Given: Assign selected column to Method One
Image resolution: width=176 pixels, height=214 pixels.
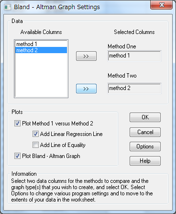Looking at the screenshot, I should point(86,56).
